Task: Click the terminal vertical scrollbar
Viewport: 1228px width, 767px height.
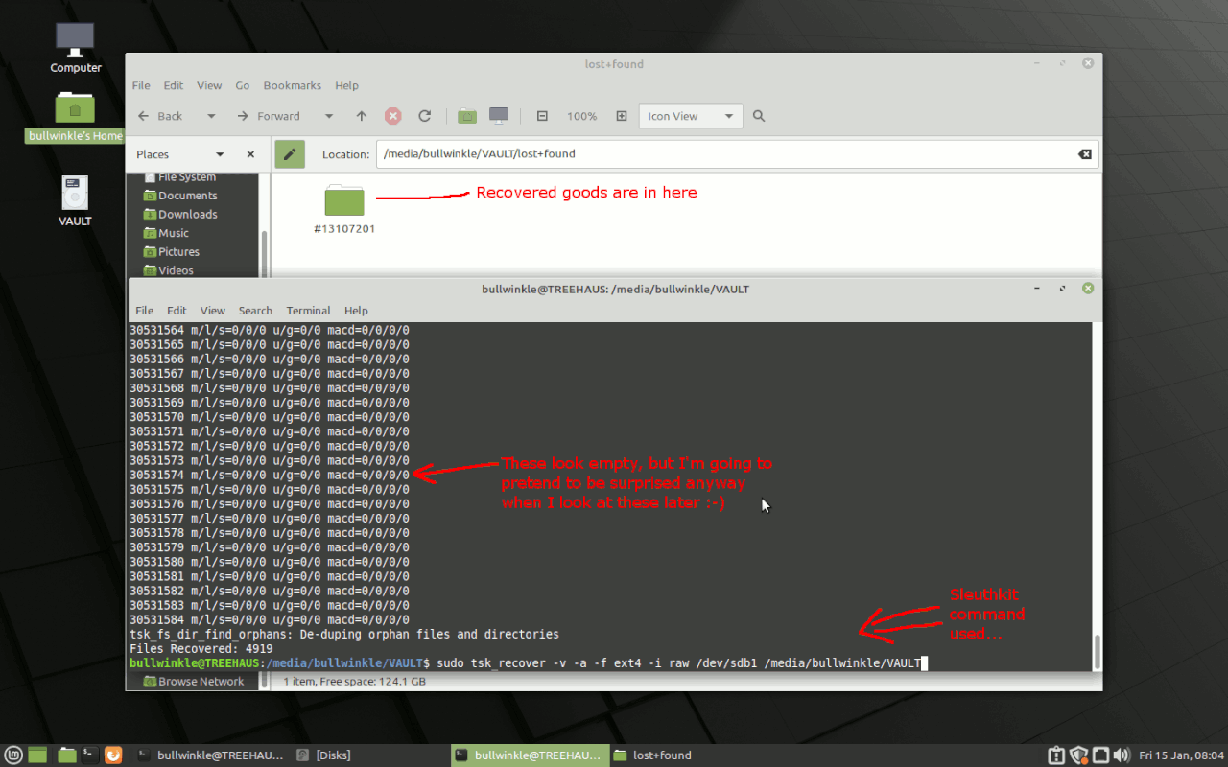Action: 1098,652
